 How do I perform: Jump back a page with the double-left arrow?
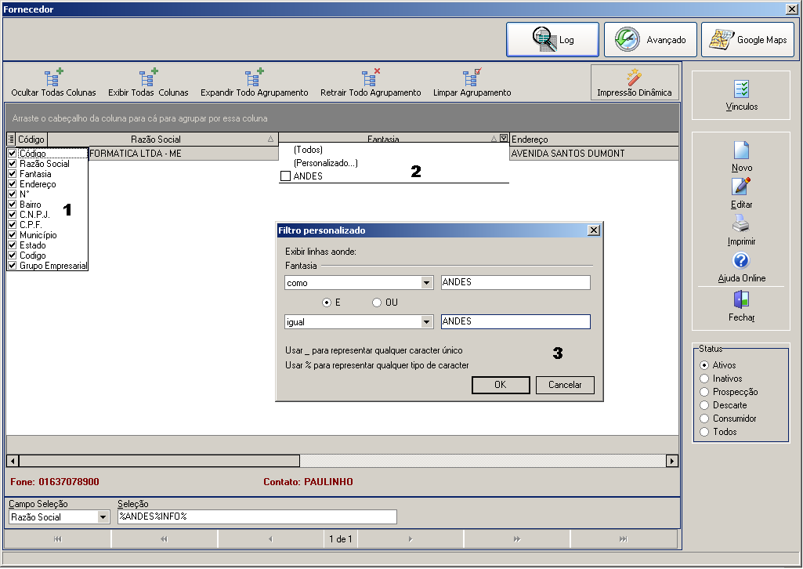(164, 538)
